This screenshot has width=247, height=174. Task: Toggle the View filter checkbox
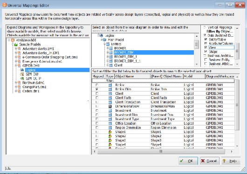pos(206,47)
